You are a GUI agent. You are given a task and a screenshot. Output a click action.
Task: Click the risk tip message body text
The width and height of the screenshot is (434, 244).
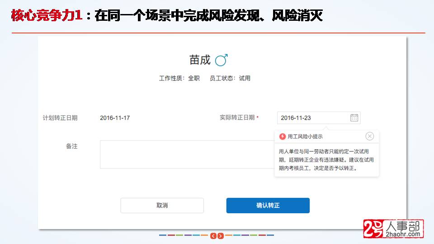[326, 160]
